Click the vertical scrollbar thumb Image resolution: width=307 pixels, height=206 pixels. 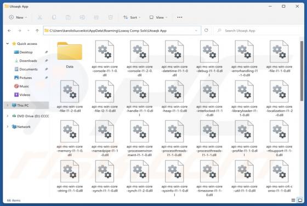tap(302, 71)
